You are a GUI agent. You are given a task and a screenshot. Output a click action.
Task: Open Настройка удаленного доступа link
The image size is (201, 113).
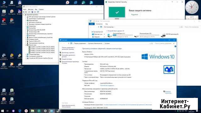pyautogui.click(x=68, y=56)
